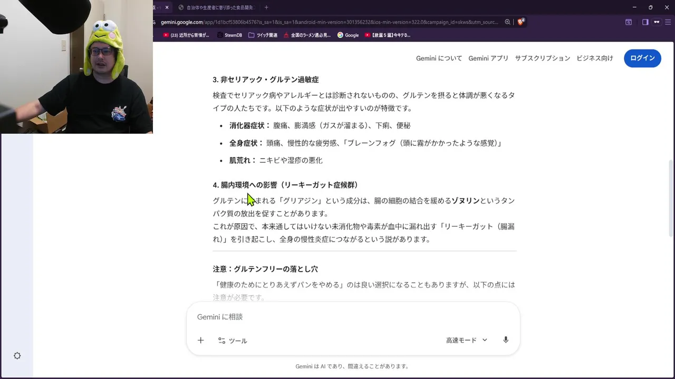Open the browser hamburger menu
Image resolution: width=675 pixels, height=379 pixels.
point(668,22)
